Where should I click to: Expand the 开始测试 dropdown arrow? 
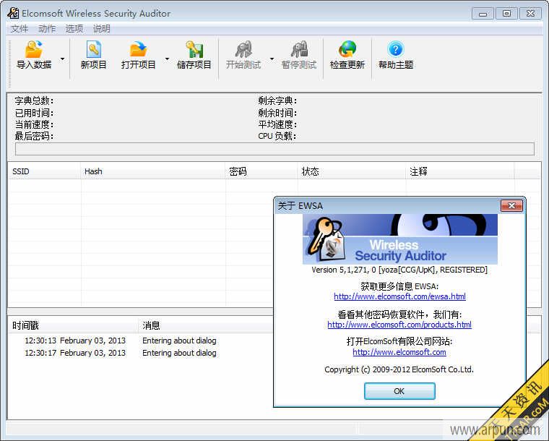pos(272,59)
